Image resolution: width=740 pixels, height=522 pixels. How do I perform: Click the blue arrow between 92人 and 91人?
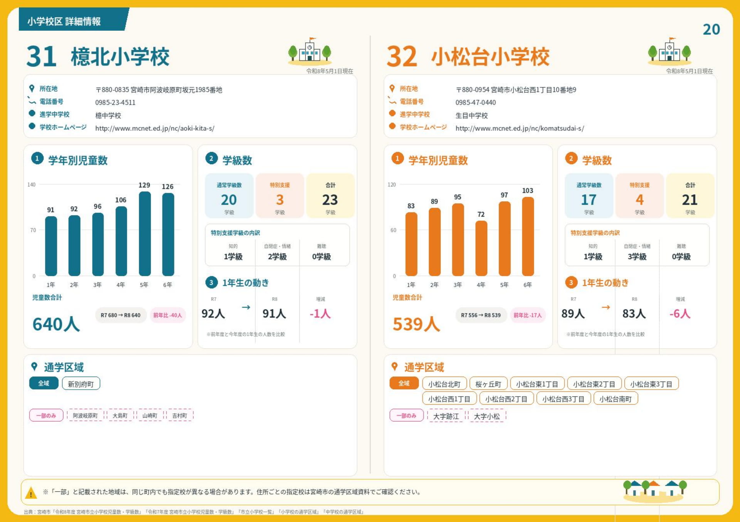tap(246, 307)
